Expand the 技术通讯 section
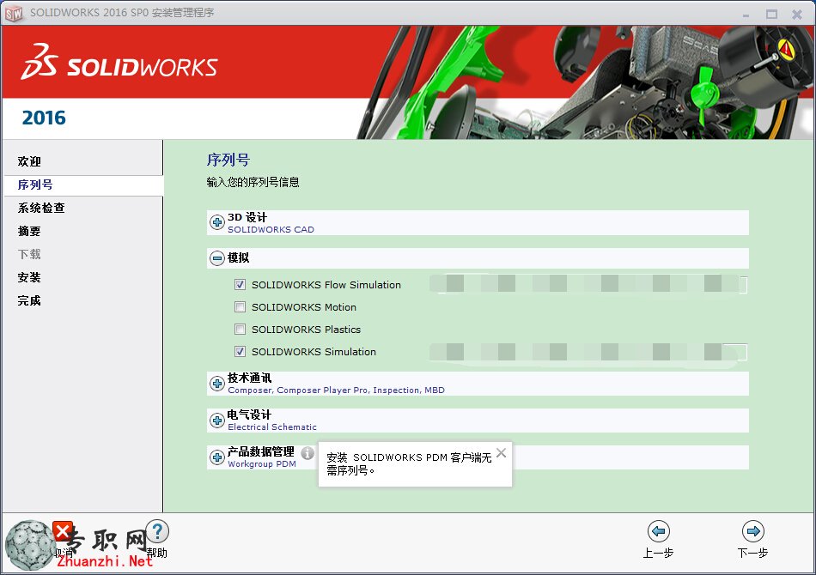The width and height of the screenshot is (816, 575). coord(217,384)
